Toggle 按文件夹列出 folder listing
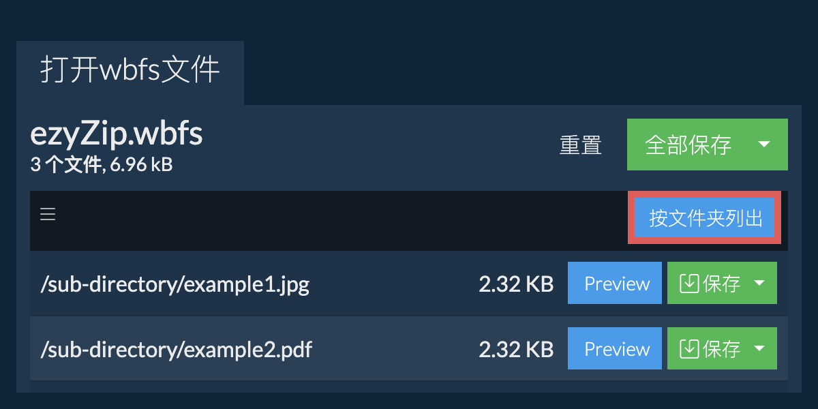This screenshot has height=409, width=818. point(705,218)
